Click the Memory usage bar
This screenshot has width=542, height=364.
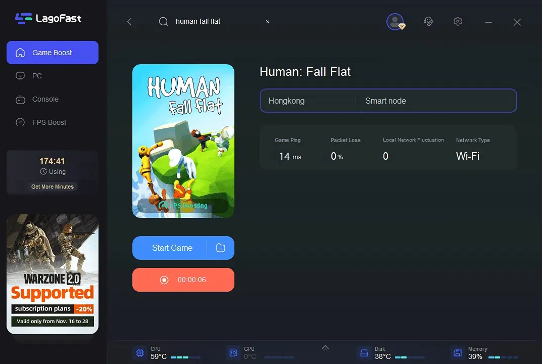[503, 357]
